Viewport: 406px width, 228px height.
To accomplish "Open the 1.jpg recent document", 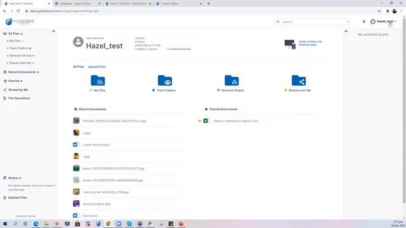I will 86,156.
